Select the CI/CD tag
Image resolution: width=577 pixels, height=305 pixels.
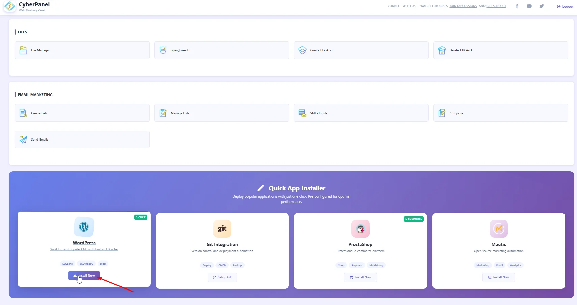click(222, 265)
